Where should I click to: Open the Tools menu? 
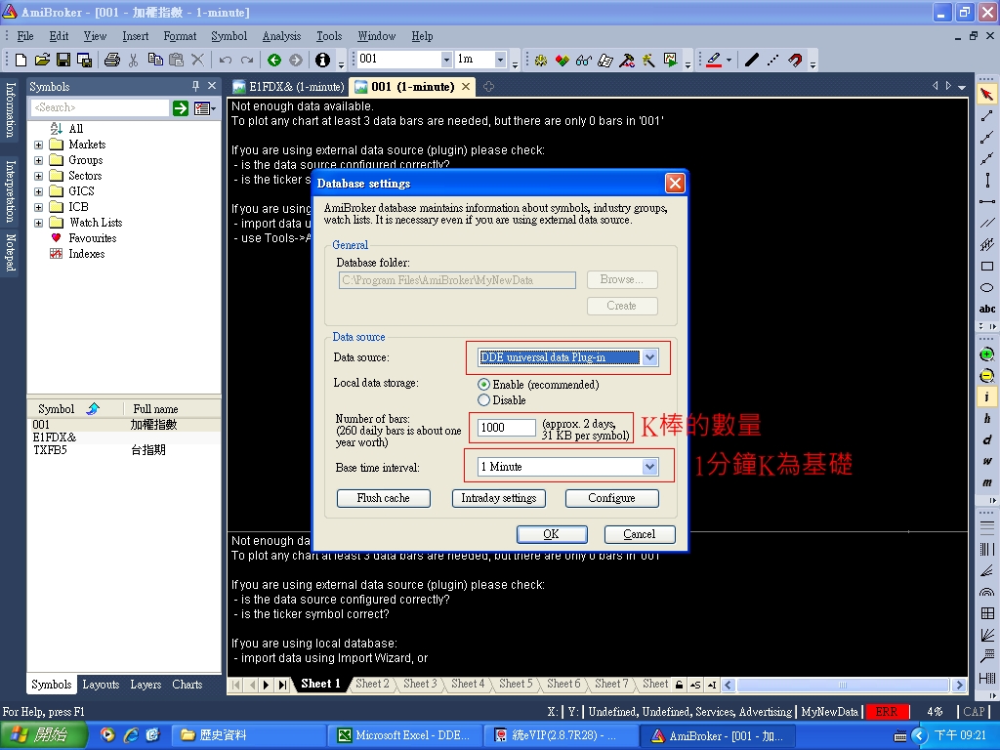pos(329,36)
